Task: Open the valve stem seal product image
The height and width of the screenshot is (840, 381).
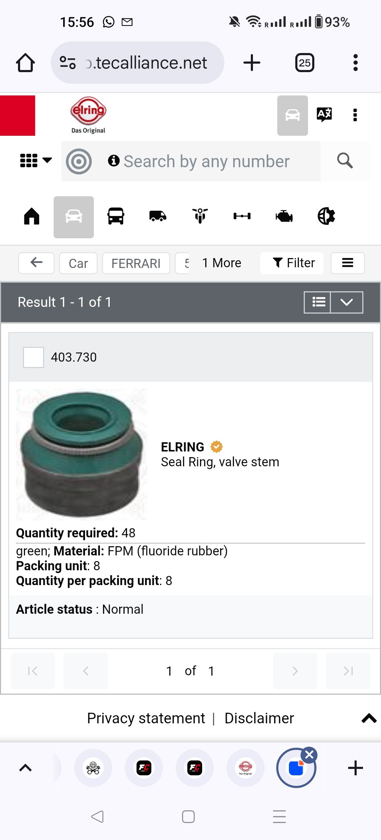Action: (x=81, y=455)
